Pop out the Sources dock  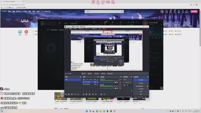[x=98, y=77]
